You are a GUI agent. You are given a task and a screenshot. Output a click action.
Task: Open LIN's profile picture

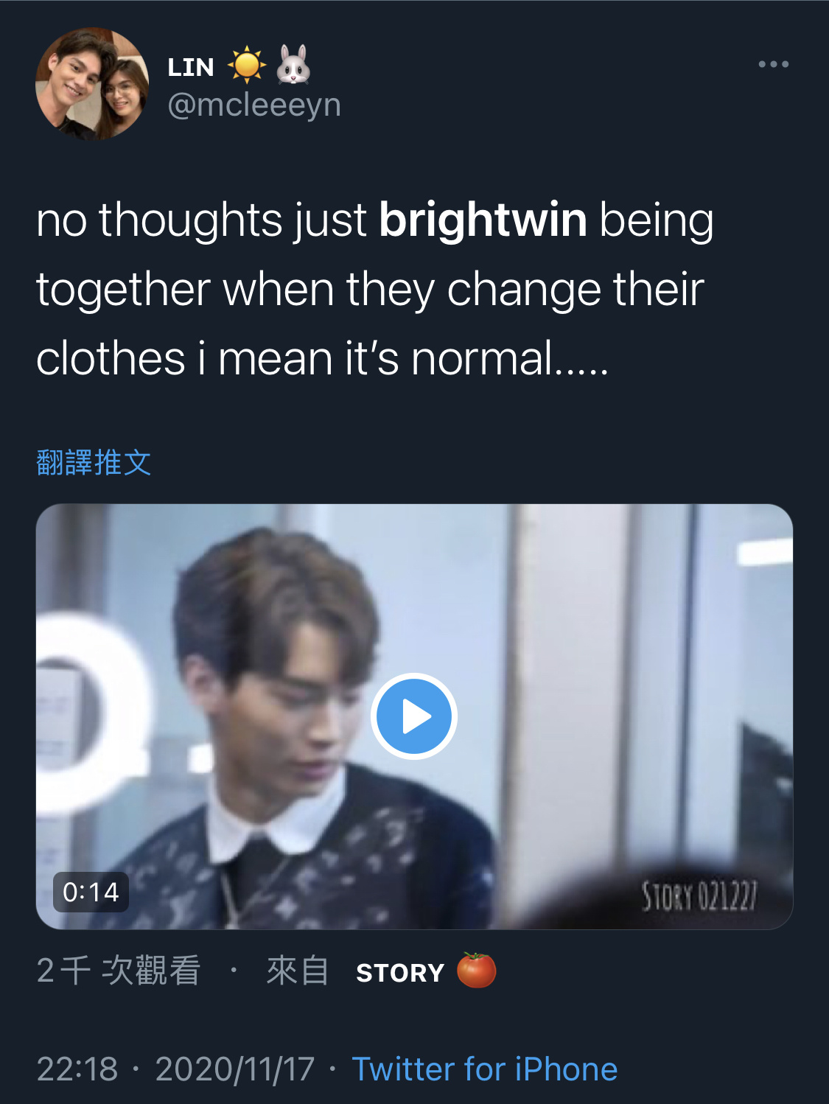[92, 84]
